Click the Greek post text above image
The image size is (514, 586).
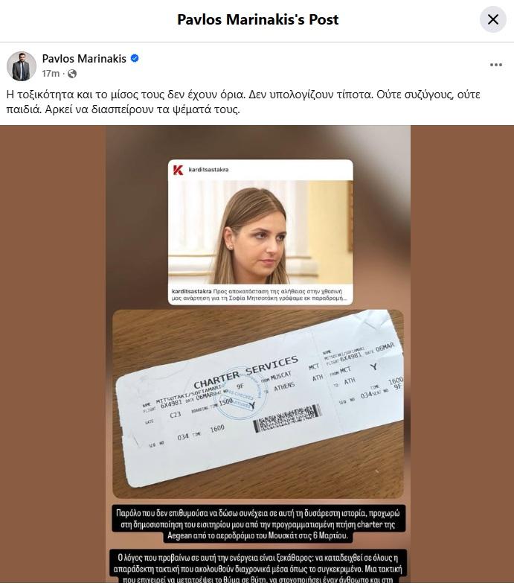tap(243, 102)
